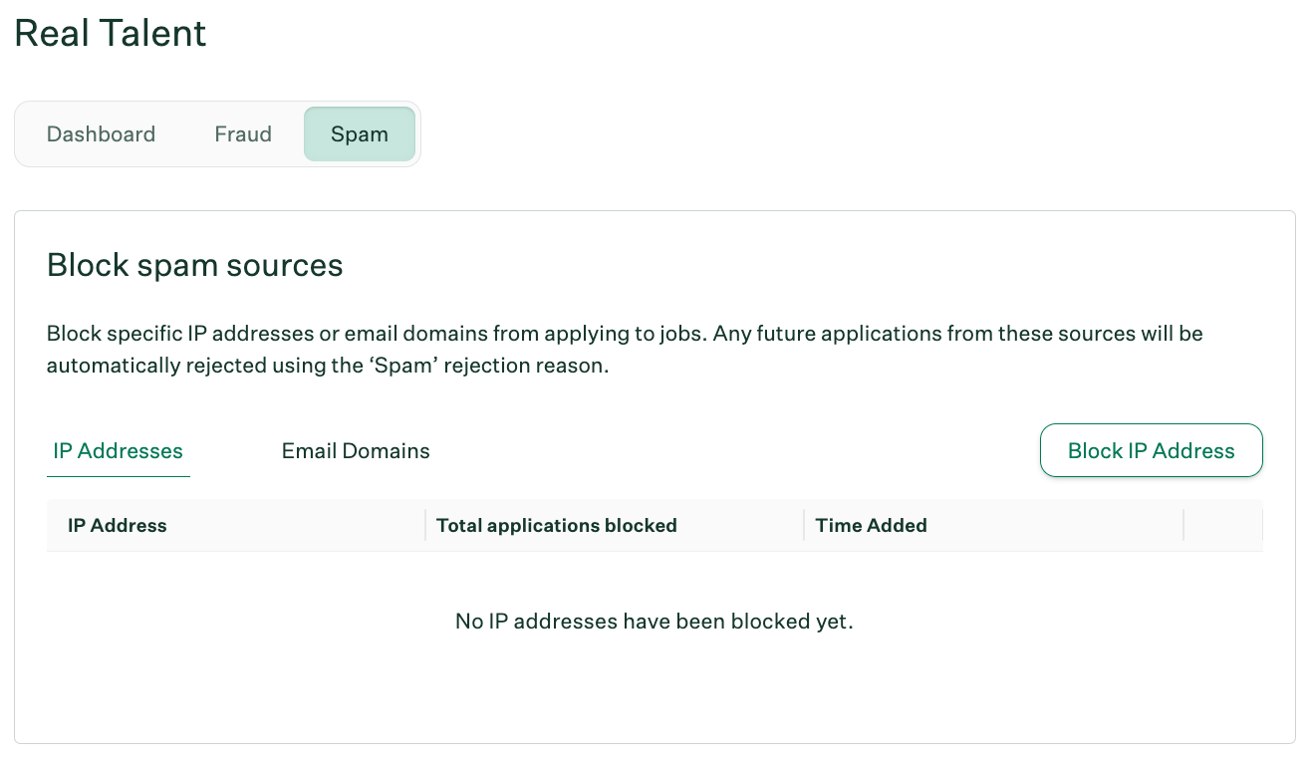
Task: Click divider after IP Address column
Action: point(425,525)
